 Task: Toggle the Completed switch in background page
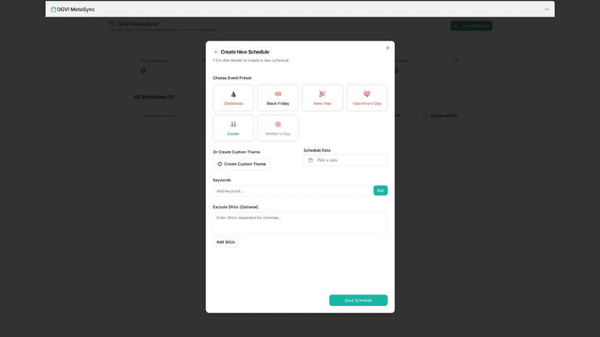click(422, 116)
